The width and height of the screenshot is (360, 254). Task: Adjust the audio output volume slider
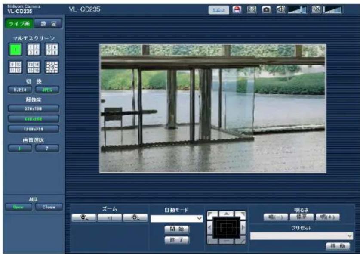click(x=332, y=10)
